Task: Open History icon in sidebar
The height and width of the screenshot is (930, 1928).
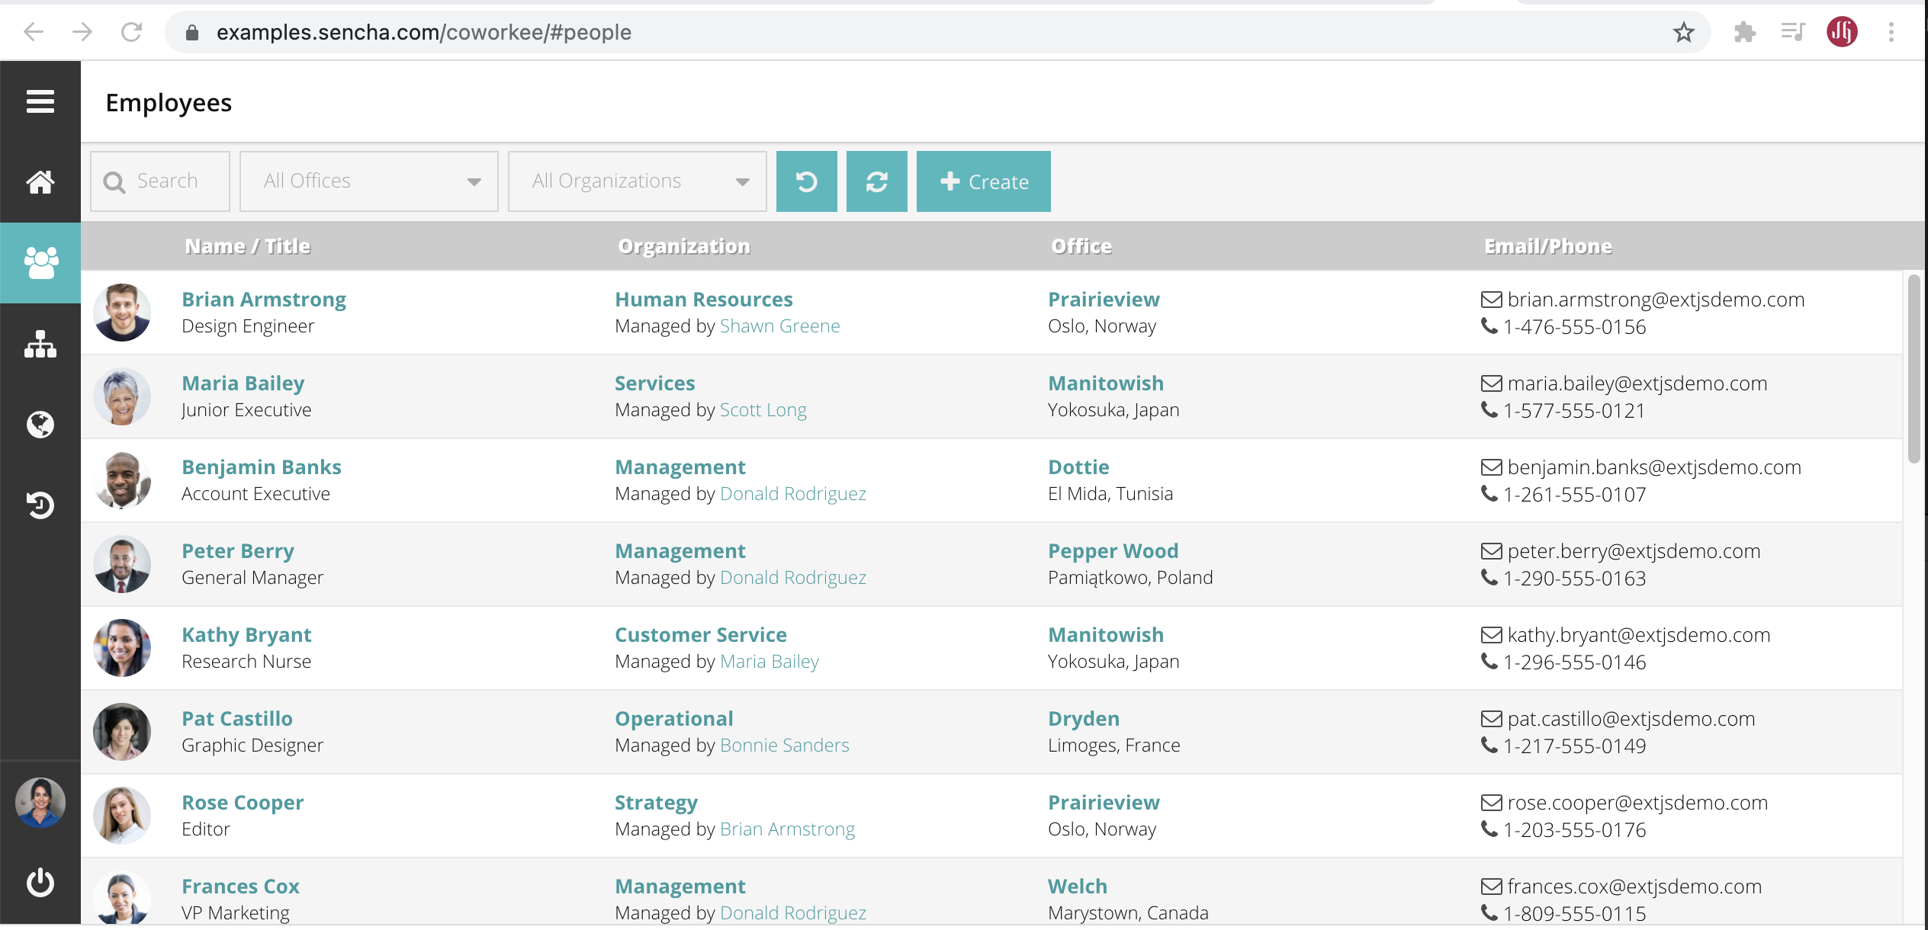Action: pyautogui.click(x=40, y=505)
